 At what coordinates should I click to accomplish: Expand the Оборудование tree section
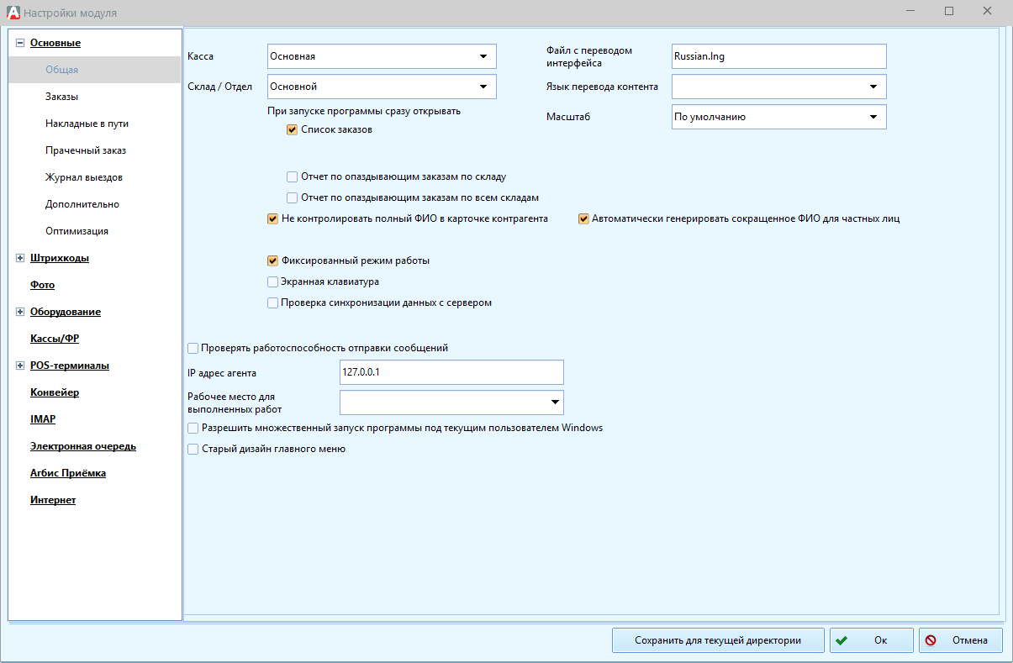click(20, 312)
